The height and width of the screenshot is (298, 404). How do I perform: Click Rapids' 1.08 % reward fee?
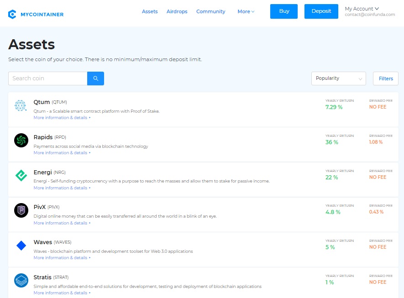coord(376,142)
